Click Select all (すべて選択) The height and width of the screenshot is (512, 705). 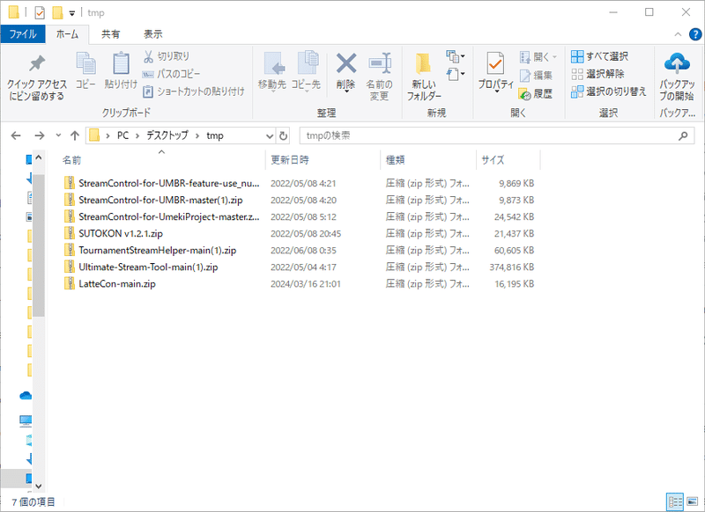(599, 56)
